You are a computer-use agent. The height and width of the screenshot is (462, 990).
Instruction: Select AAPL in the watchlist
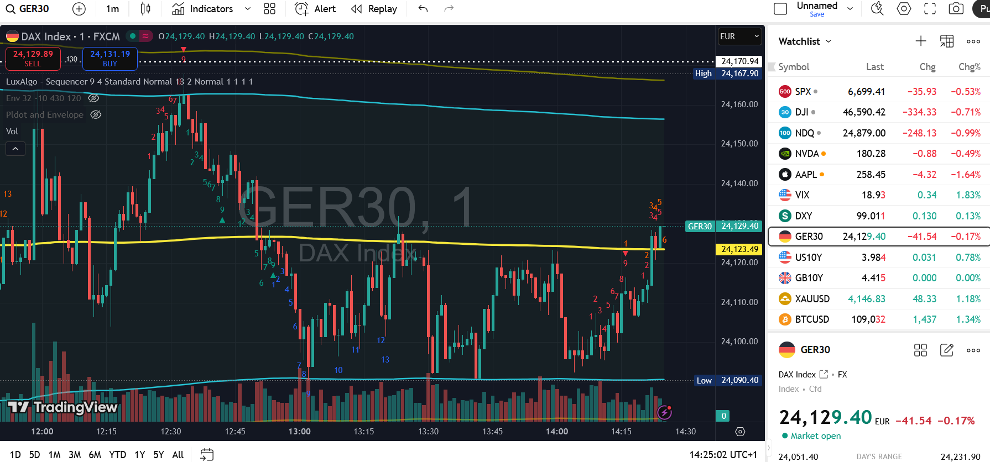(x=879, y=175)
